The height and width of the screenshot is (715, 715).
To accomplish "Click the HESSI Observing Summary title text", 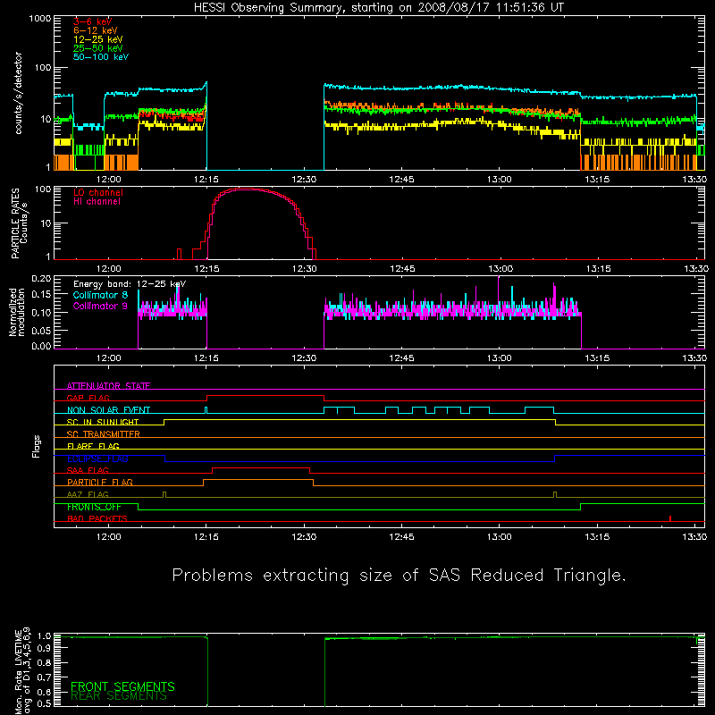I will tap(379, 8).
